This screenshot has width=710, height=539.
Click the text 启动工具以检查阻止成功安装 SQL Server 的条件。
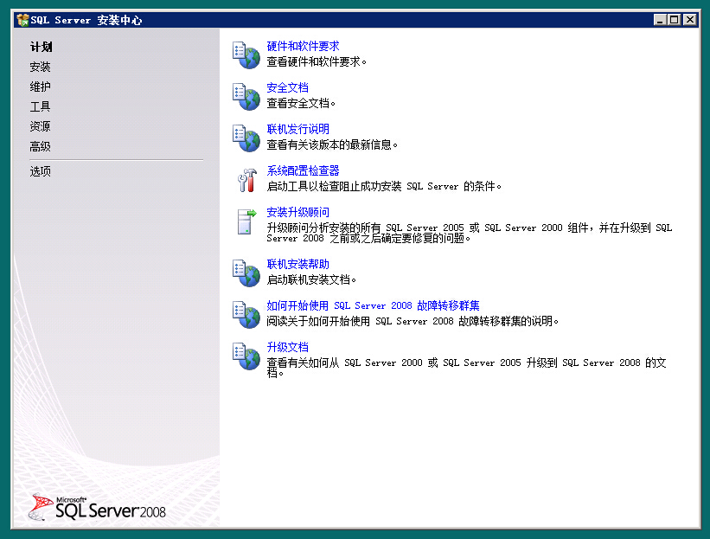pos(384,186)
